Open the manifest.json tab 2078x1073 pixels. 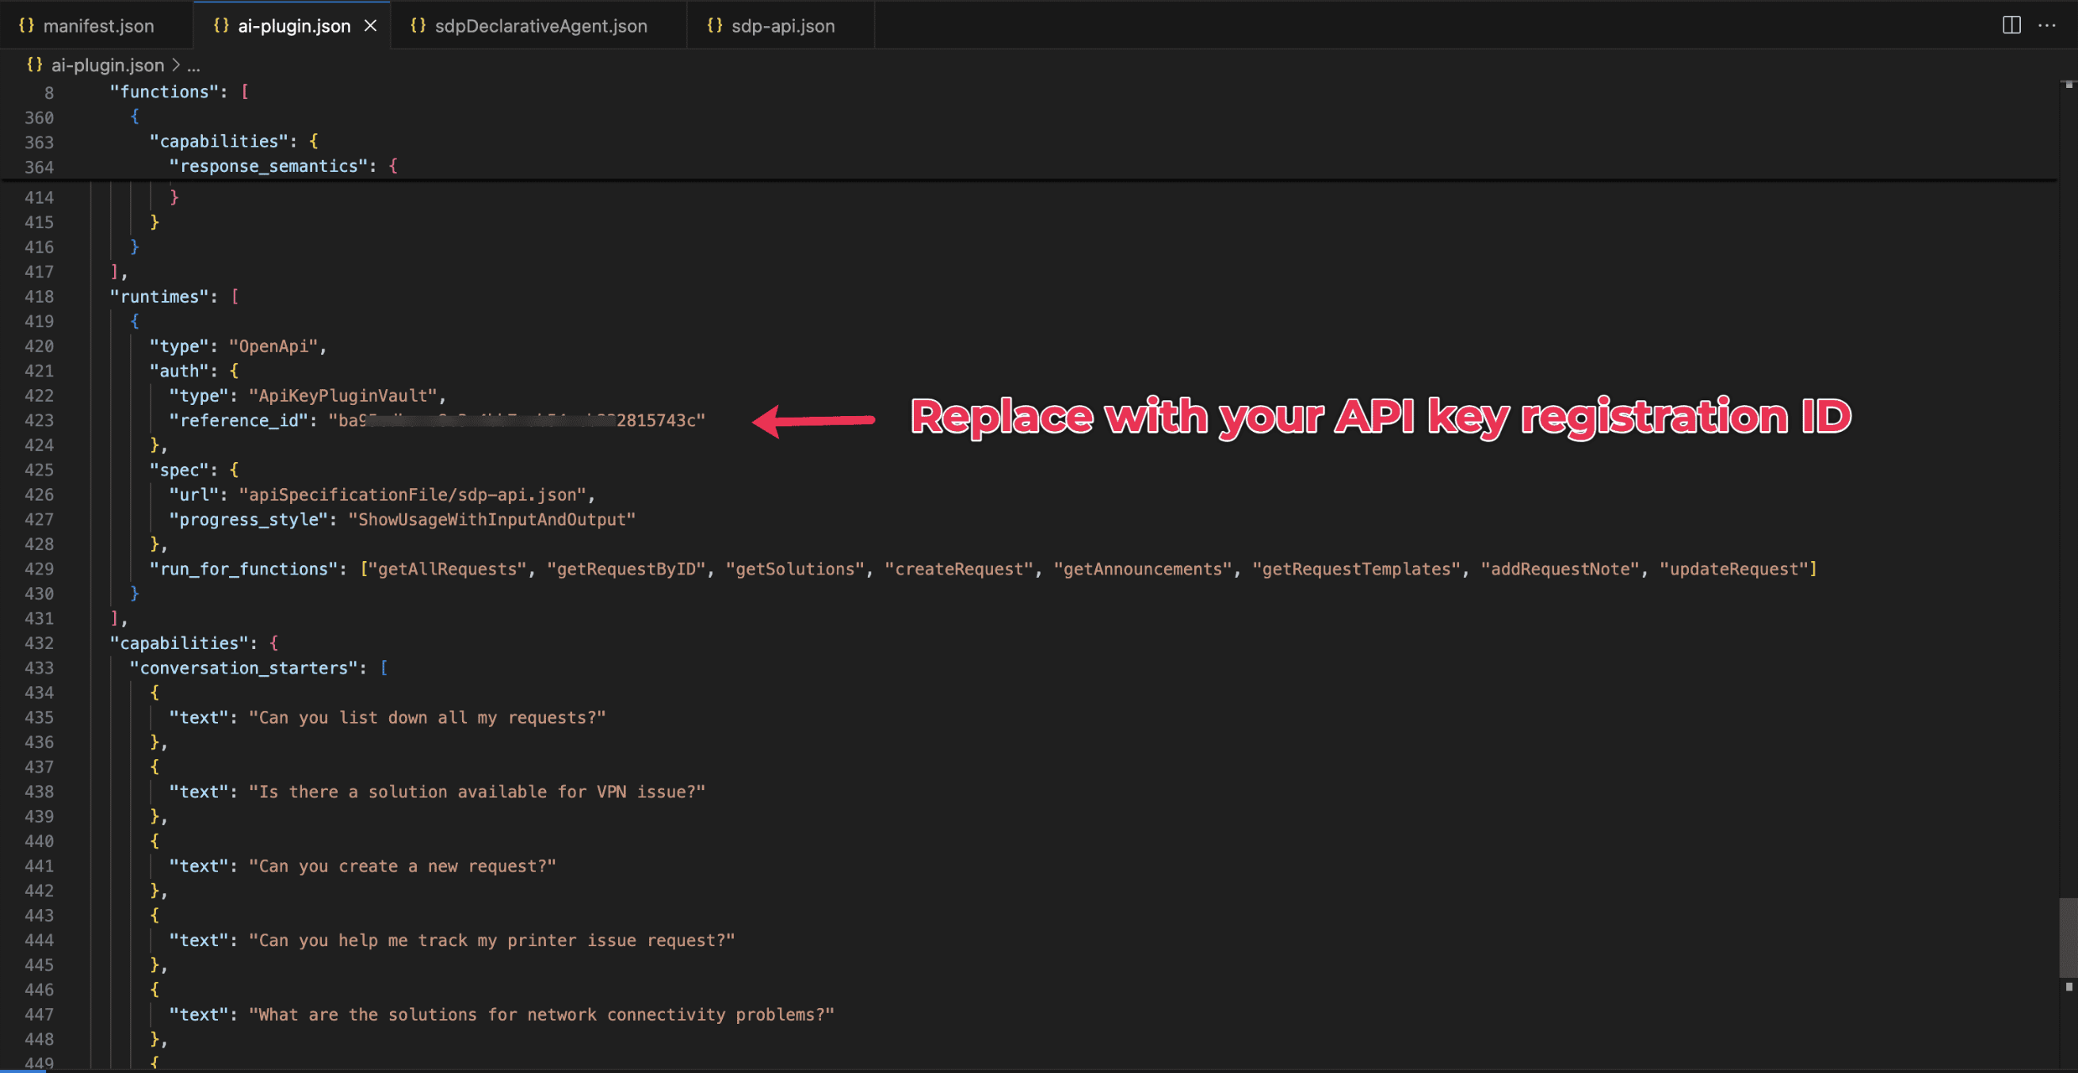pyautogui.click(x=97, y=26)
